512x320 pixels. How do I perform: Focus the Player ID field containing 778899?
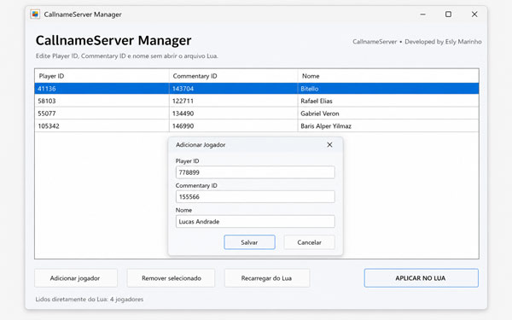tap(255, 172)
